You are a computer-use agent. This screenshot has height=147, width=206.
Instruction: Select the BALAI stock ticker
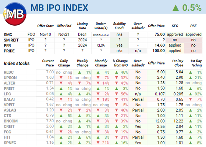(9, 99)
